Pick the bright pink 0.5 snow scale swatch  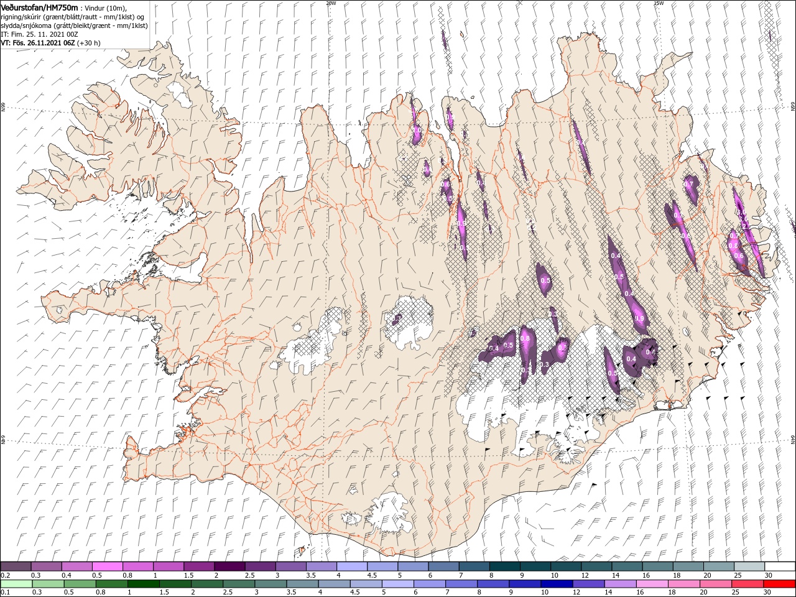click(x=107, y=566)
